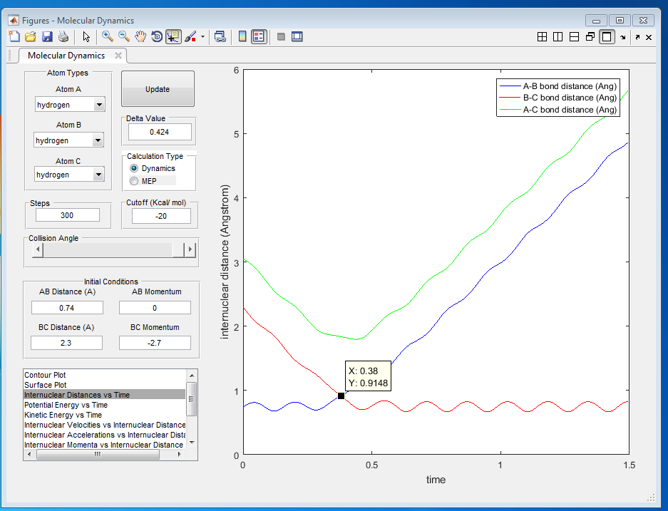Click the Print Figure icon
The height and width of the screenshot is (511, 668).
coord(63,37)
